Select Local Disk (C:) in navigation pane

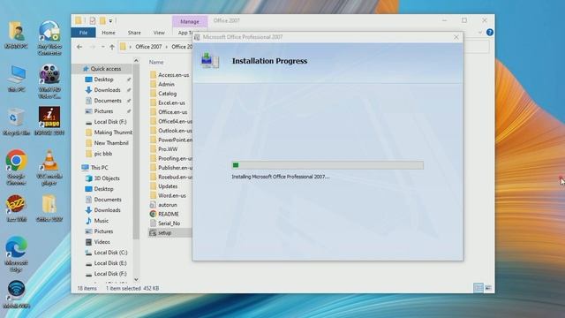click(106, 253)
